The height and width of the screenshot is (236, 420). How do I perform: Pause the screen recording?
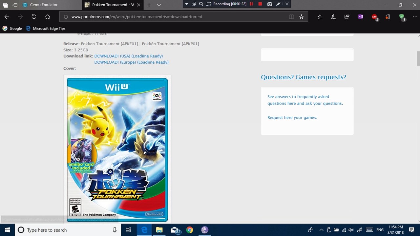coord(252,4)
